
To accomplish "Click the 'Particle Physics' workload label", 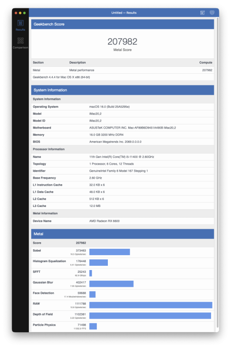I will point(44,325).
